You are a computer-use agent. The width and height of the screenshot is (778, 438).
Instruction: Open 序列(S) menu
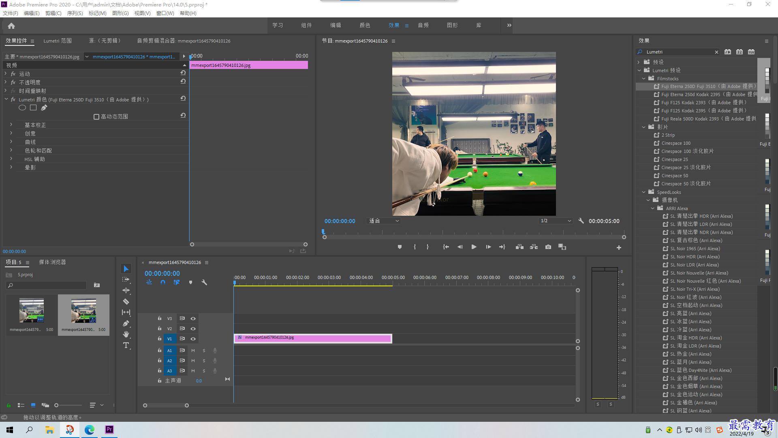pos(75,13)
